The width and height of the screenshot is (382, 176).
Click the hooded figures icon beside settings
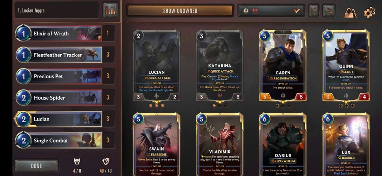point(350,13)
